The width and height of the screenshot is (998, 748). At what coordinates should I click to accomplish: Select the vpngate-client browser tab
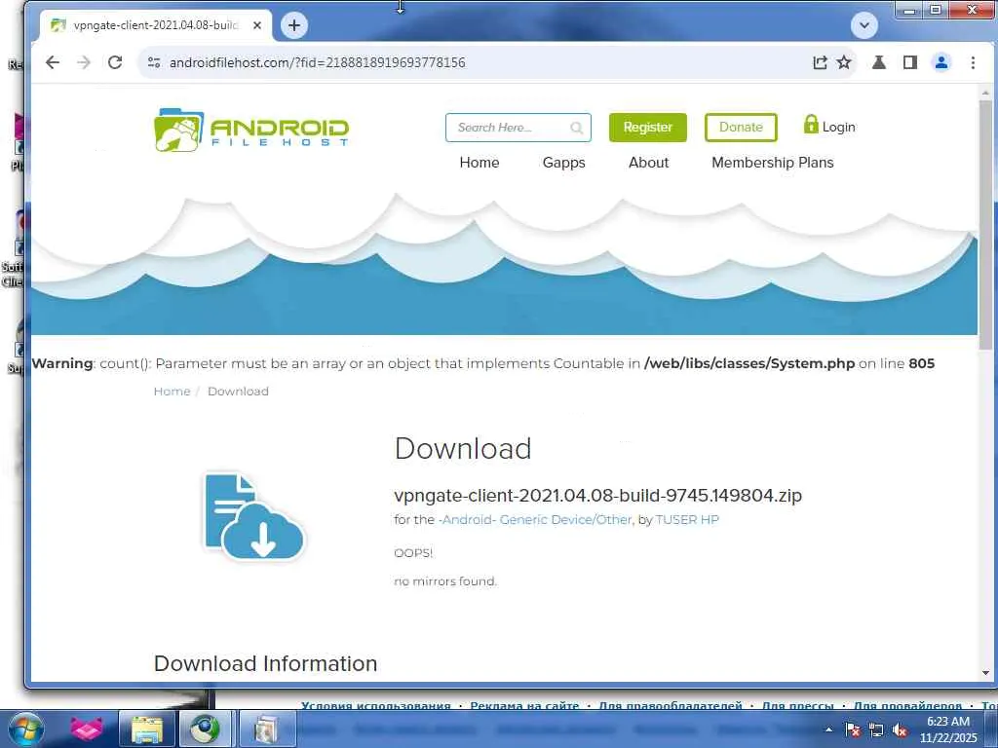(156, 25)
